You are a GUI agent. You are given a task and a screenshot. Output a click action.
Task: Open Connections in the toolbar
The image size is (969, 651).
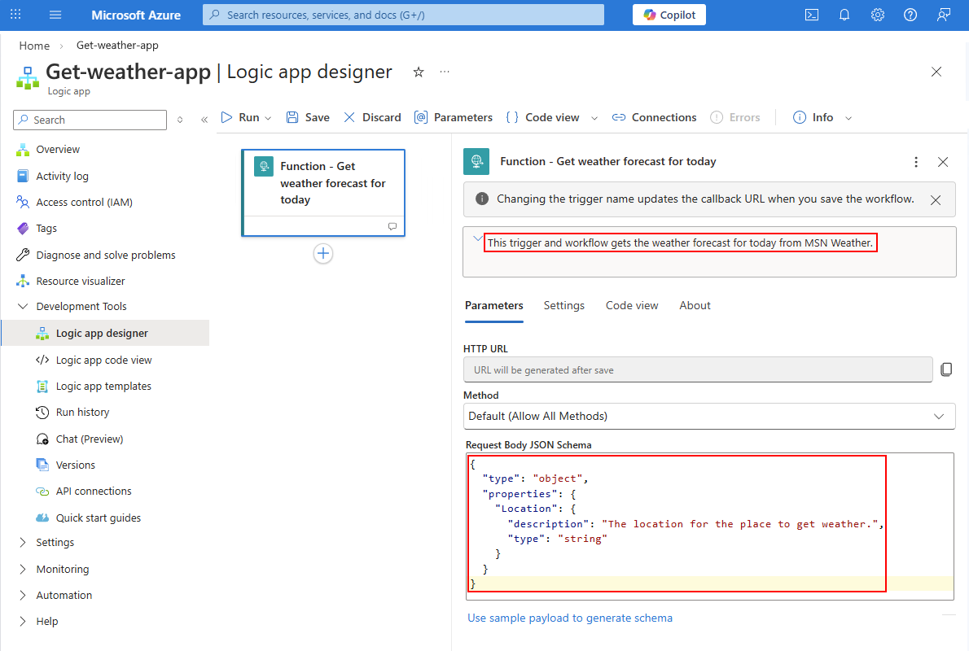pyautogui.click(x=655, y=117)
